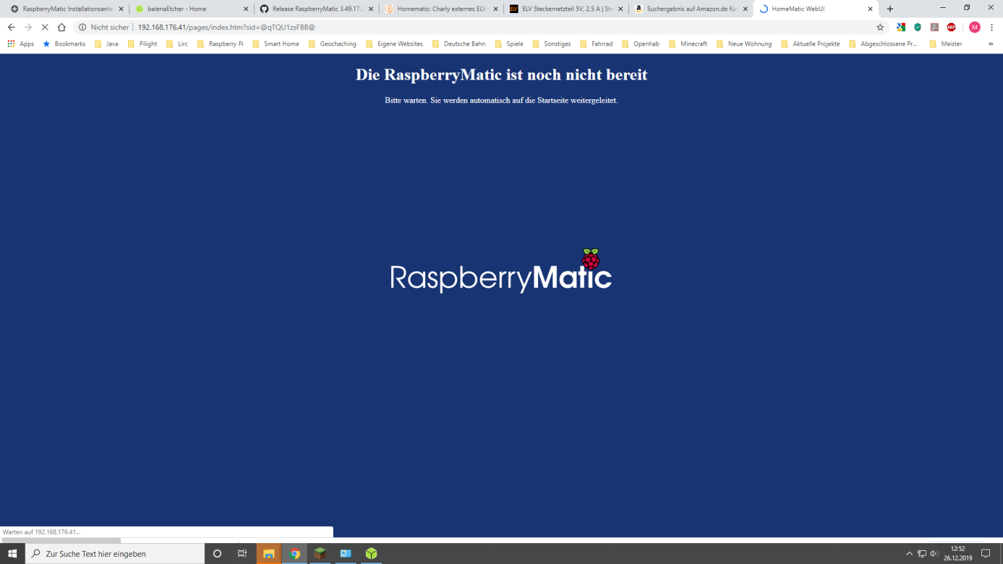Open Chrome's three-dot menu
The width and height of the screenshot is (1003, 564).
[994, 27]
